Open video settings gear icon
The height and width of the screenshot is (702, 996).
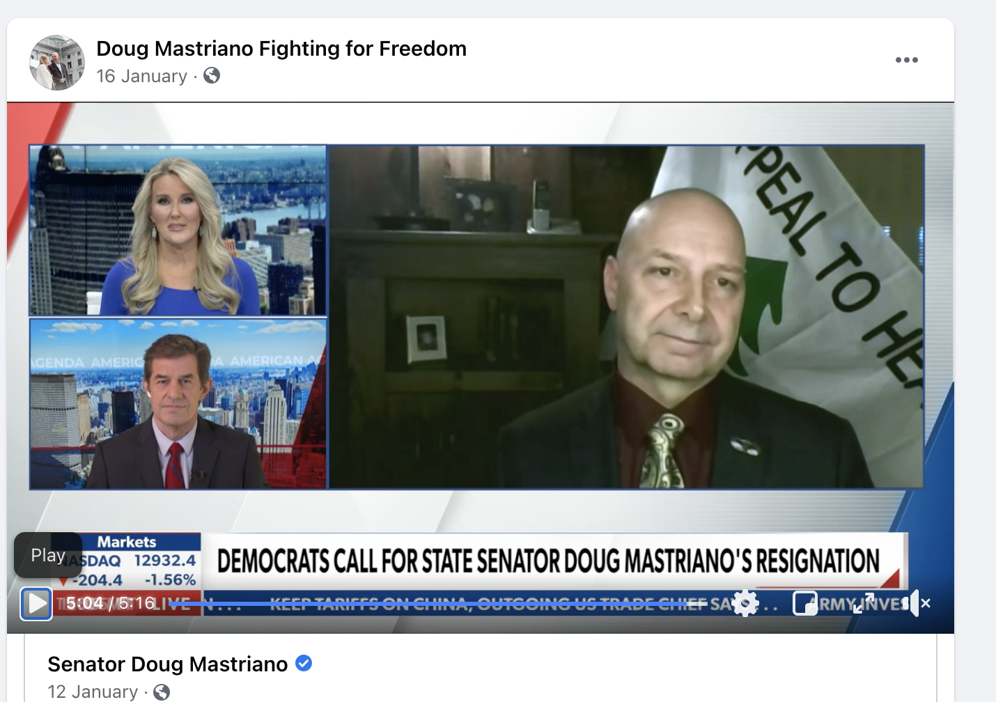745,603
